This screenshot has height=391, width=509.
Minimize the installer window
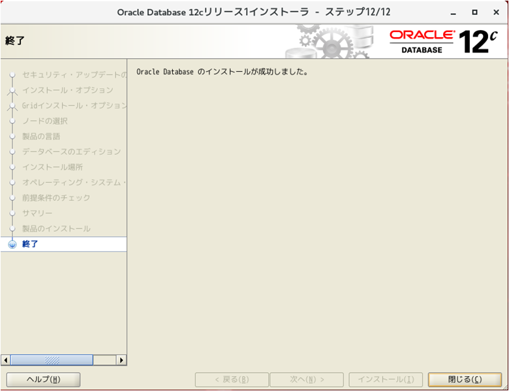pyautogui.click(x=454, y=12)
